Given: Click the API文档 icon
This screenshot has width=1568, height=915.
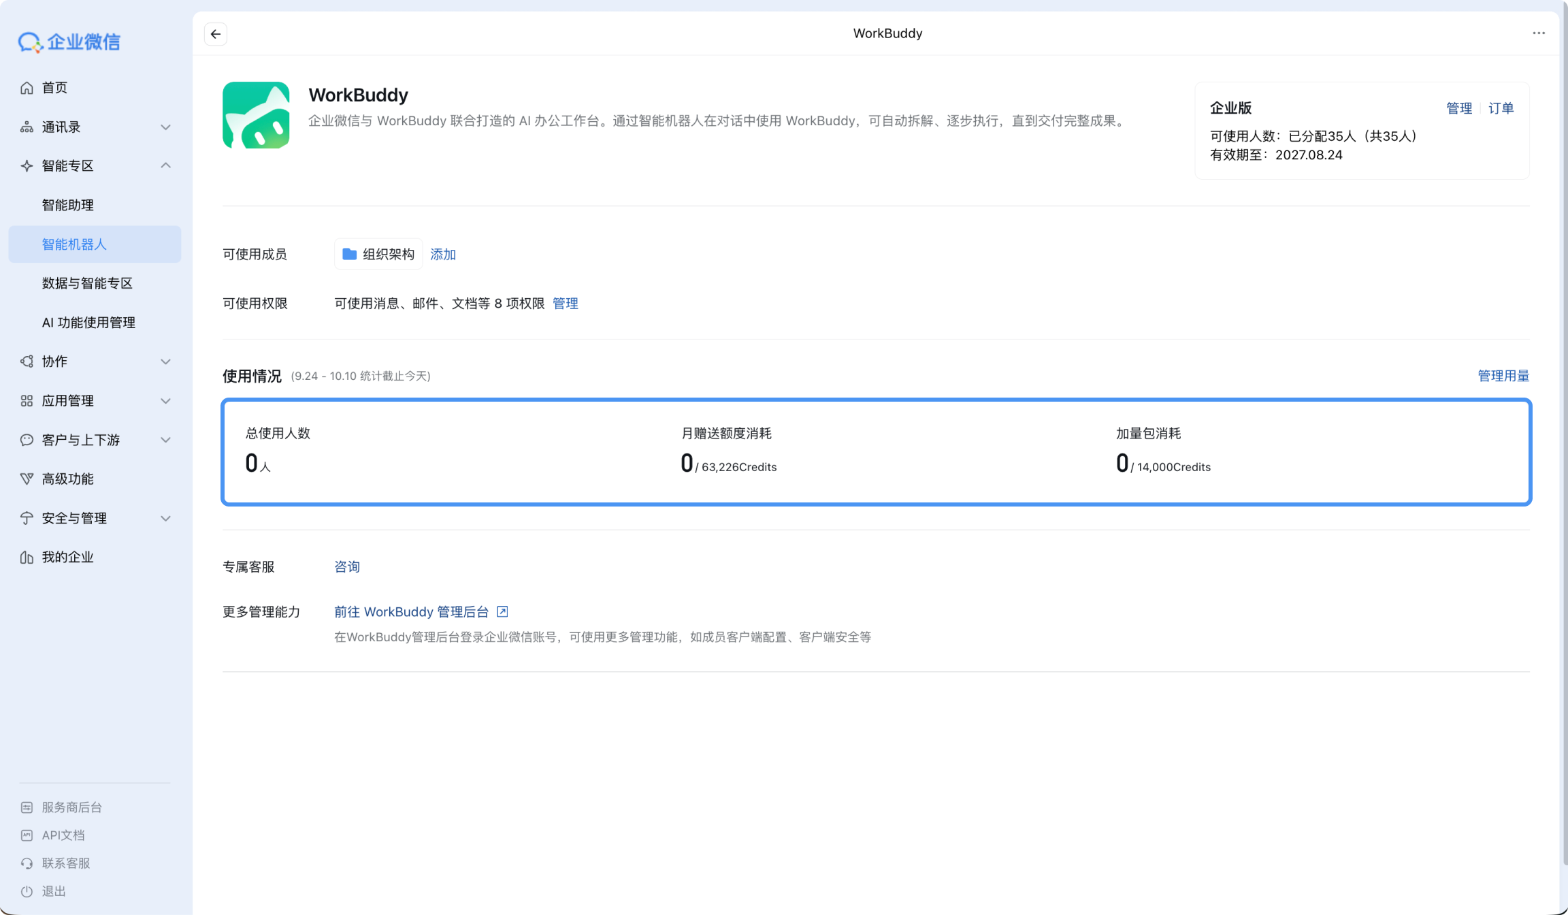Looking at the screenshot, I should point(27,835).
